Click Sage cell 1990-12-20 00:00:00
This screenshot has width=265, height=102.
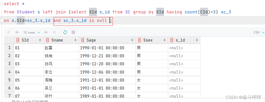coord(107,64)
